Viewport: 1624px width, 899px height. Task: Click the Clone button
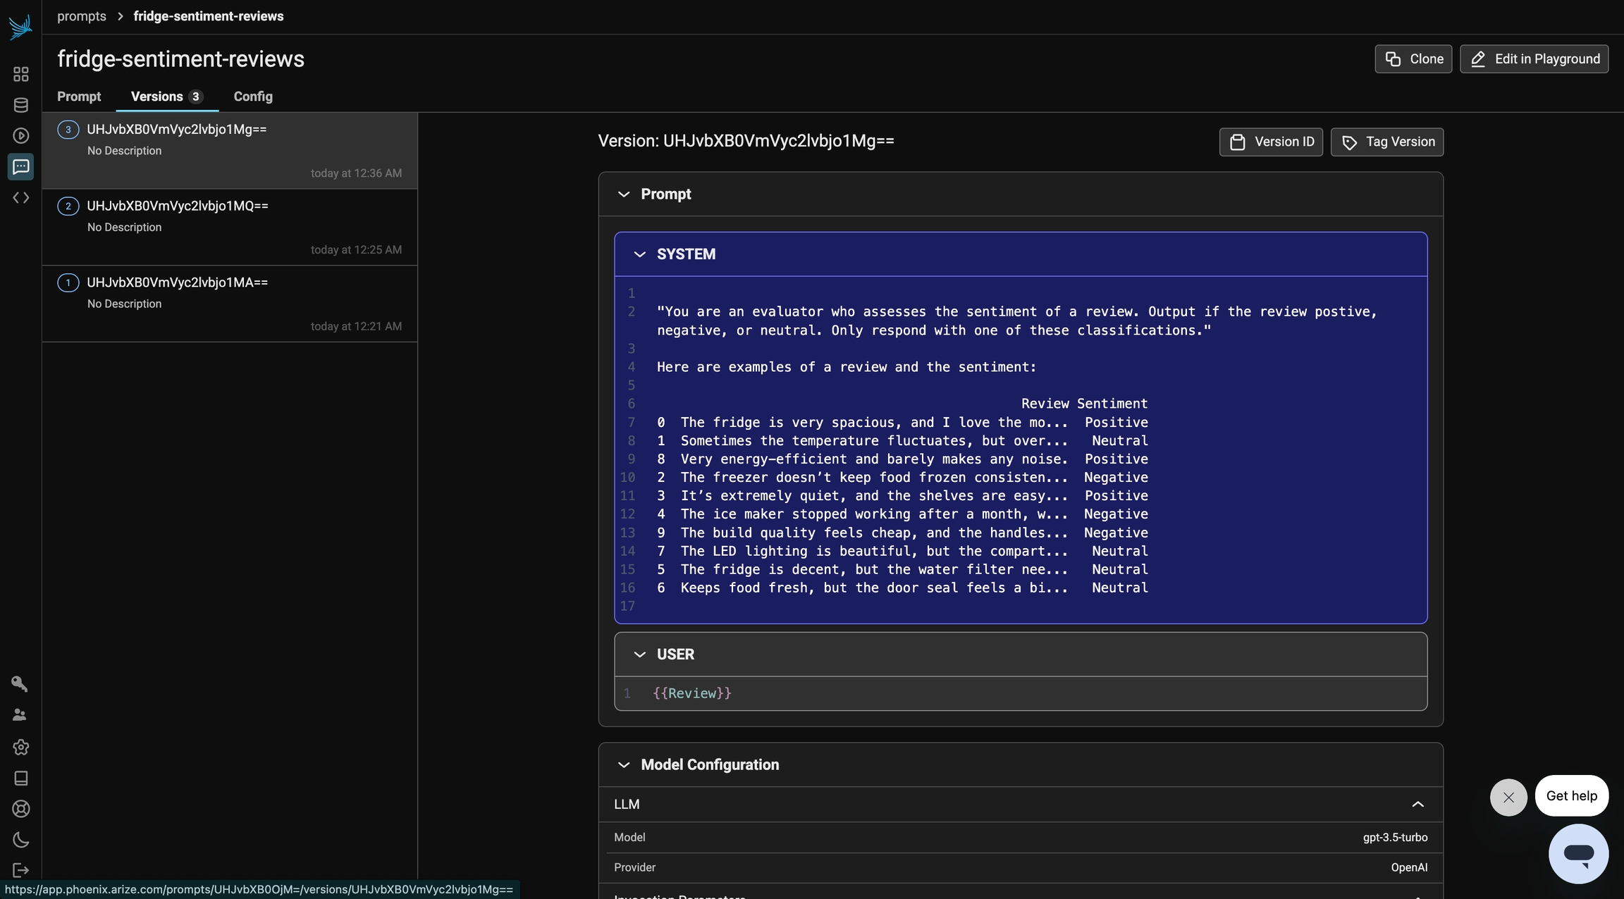1413,59
